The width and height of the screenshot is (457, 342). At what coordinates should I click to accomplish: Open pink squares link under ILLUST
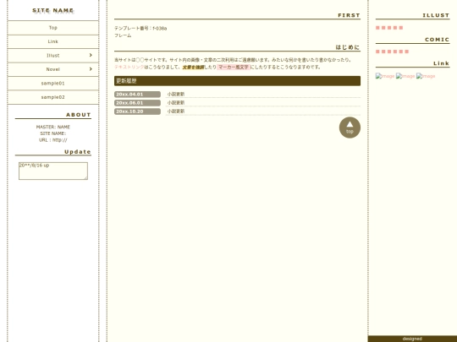click(389, 28)
